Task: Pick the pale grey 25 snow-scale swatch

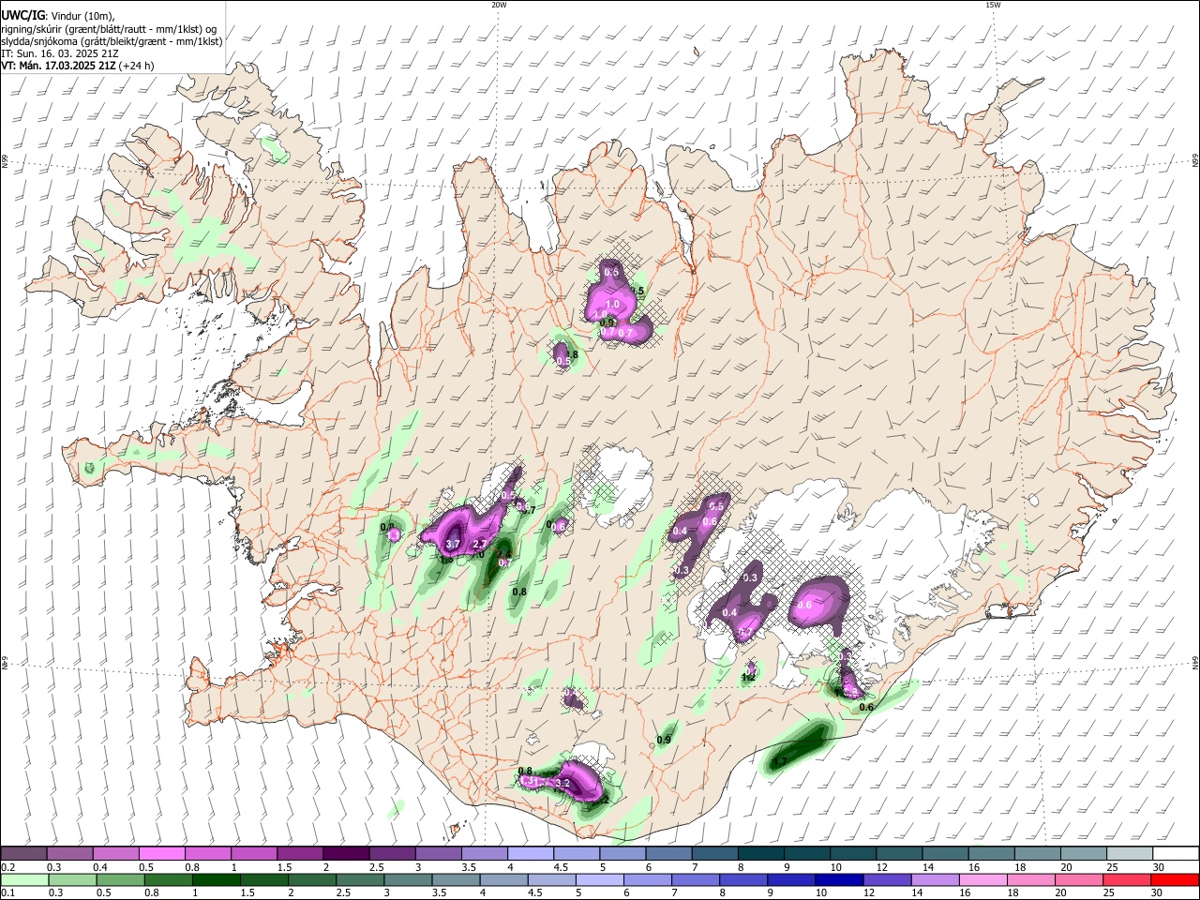Action: click(1130, 853)
